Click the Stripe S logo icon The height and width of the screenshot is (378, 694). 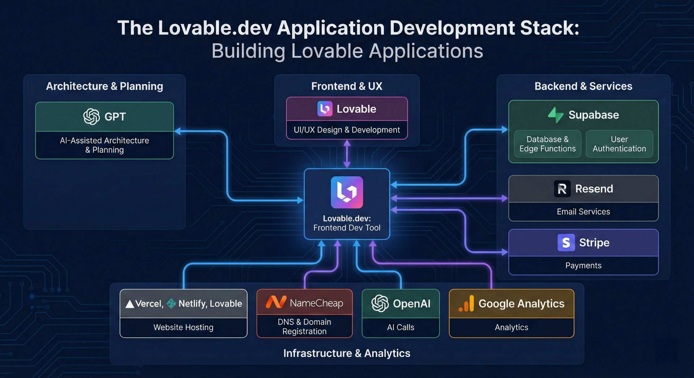point(566,242)
